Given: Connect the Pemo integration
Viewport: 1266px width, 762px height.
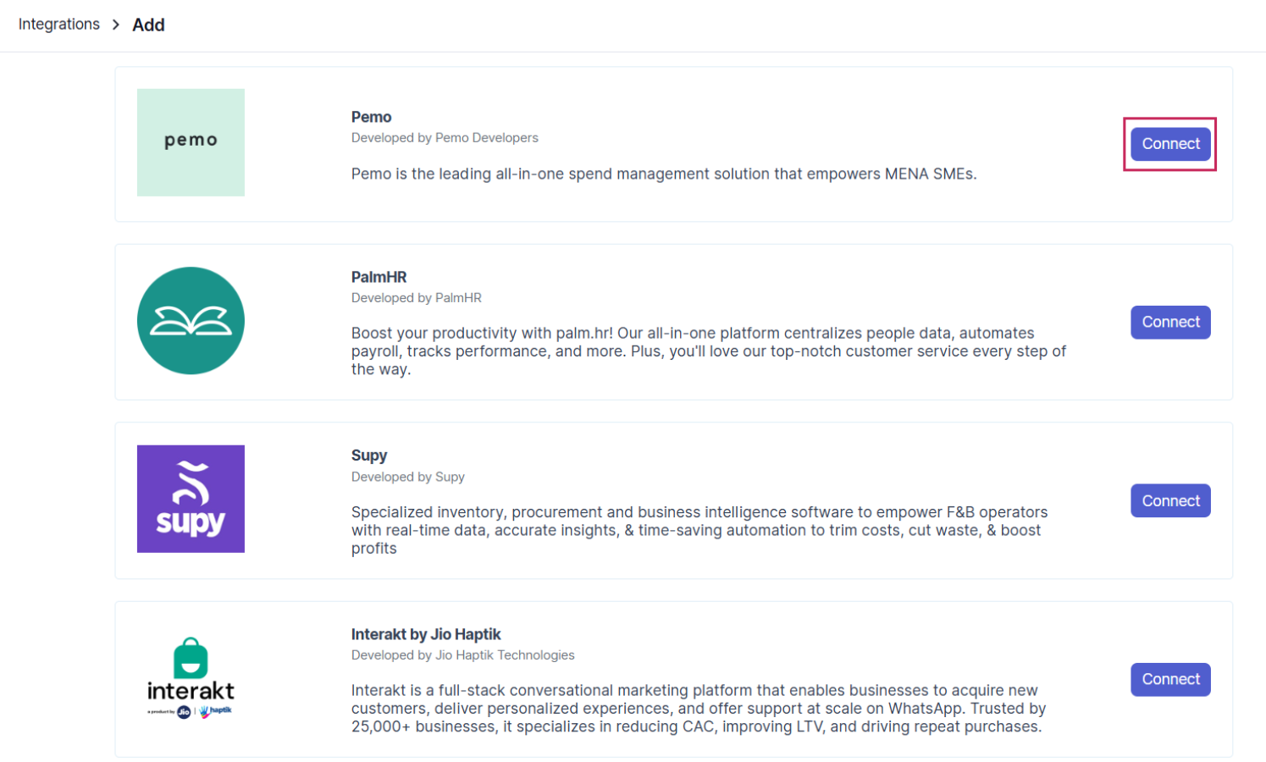Looking at the screenshot, I should pos(1170,144).
